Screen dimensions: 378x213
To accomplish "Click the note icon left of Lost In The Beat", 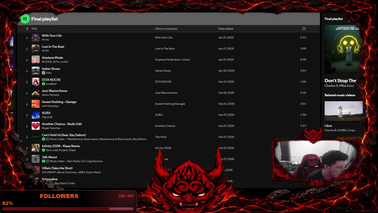I will (27, 49).
